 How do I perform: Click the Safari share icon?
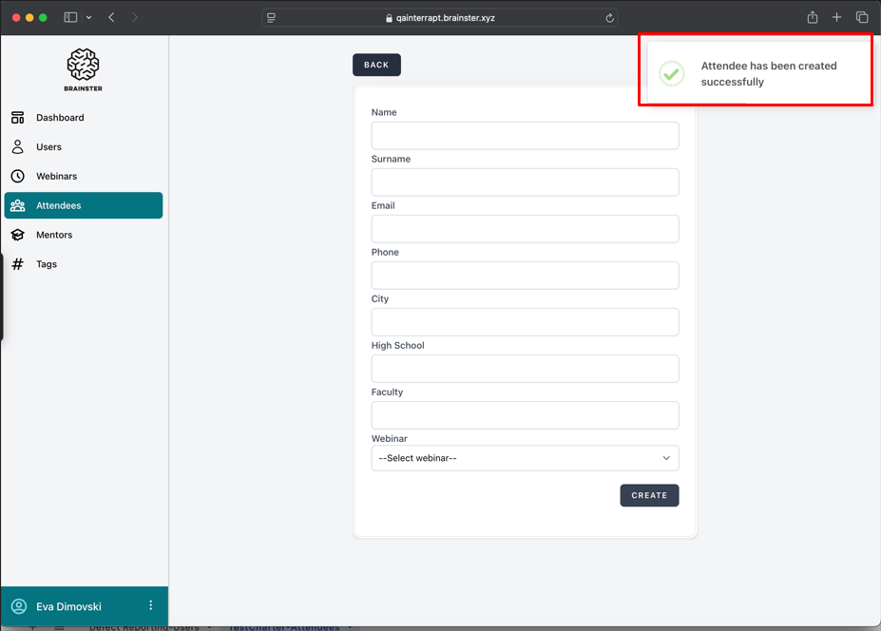813,17
